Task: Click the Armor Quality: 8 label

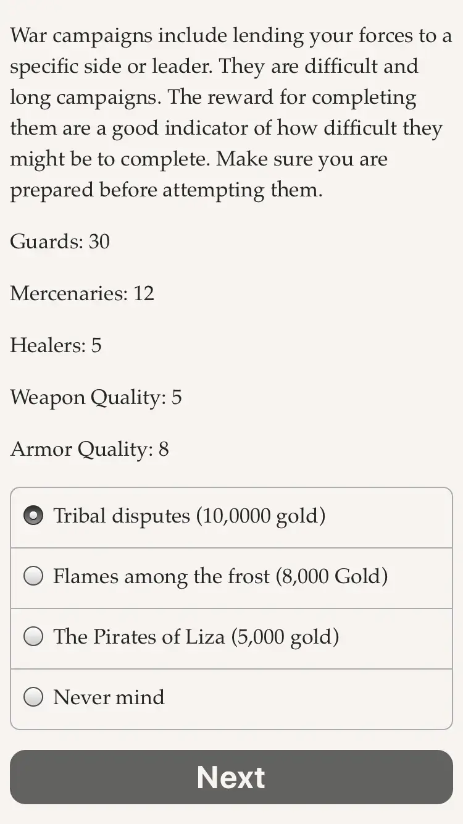Action: tap(89, 450)
